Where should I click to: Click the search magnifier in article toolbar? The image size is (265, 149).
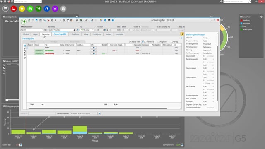click(77, 20)
